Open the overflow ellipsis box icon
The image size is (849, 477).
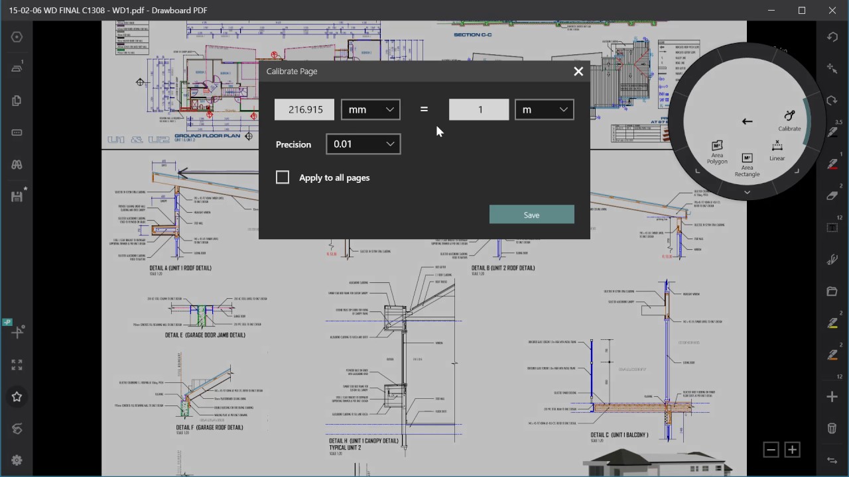[17, 132]
